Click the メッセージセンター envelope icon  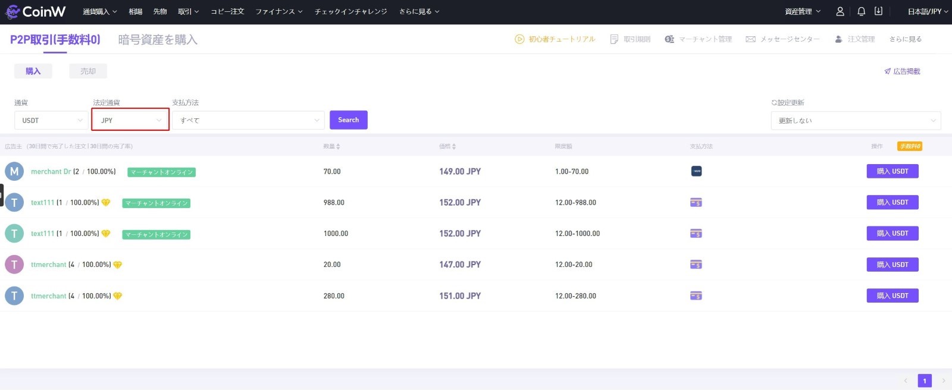click(750, 39)
